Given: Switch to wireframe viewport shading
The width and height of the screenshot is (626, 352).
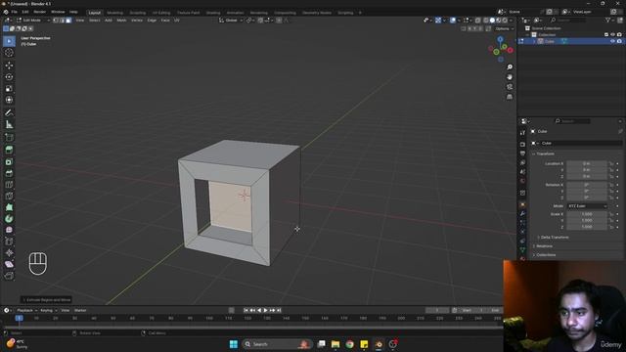Looking at the screenshot, I should pyautogui.click(x=486, y=20).
